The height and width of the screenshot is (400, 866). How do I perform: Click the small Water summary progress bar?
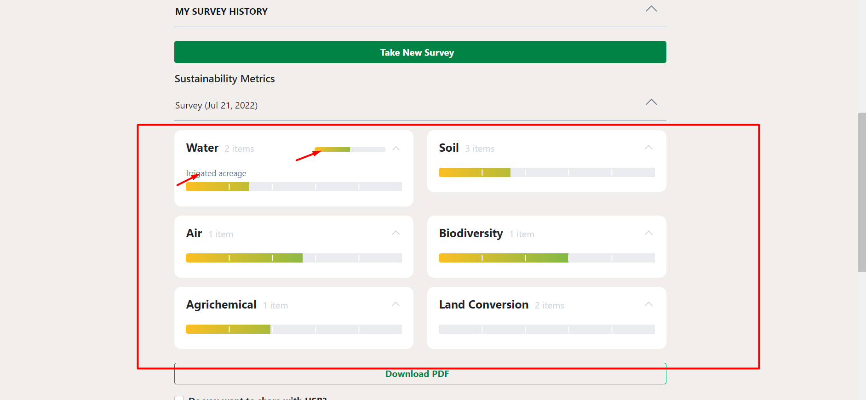pos(350,149)
